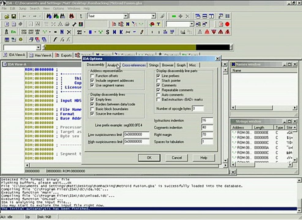
Task: Click the olive circle icon in bottom toolbar
Action: click(21, 40)
